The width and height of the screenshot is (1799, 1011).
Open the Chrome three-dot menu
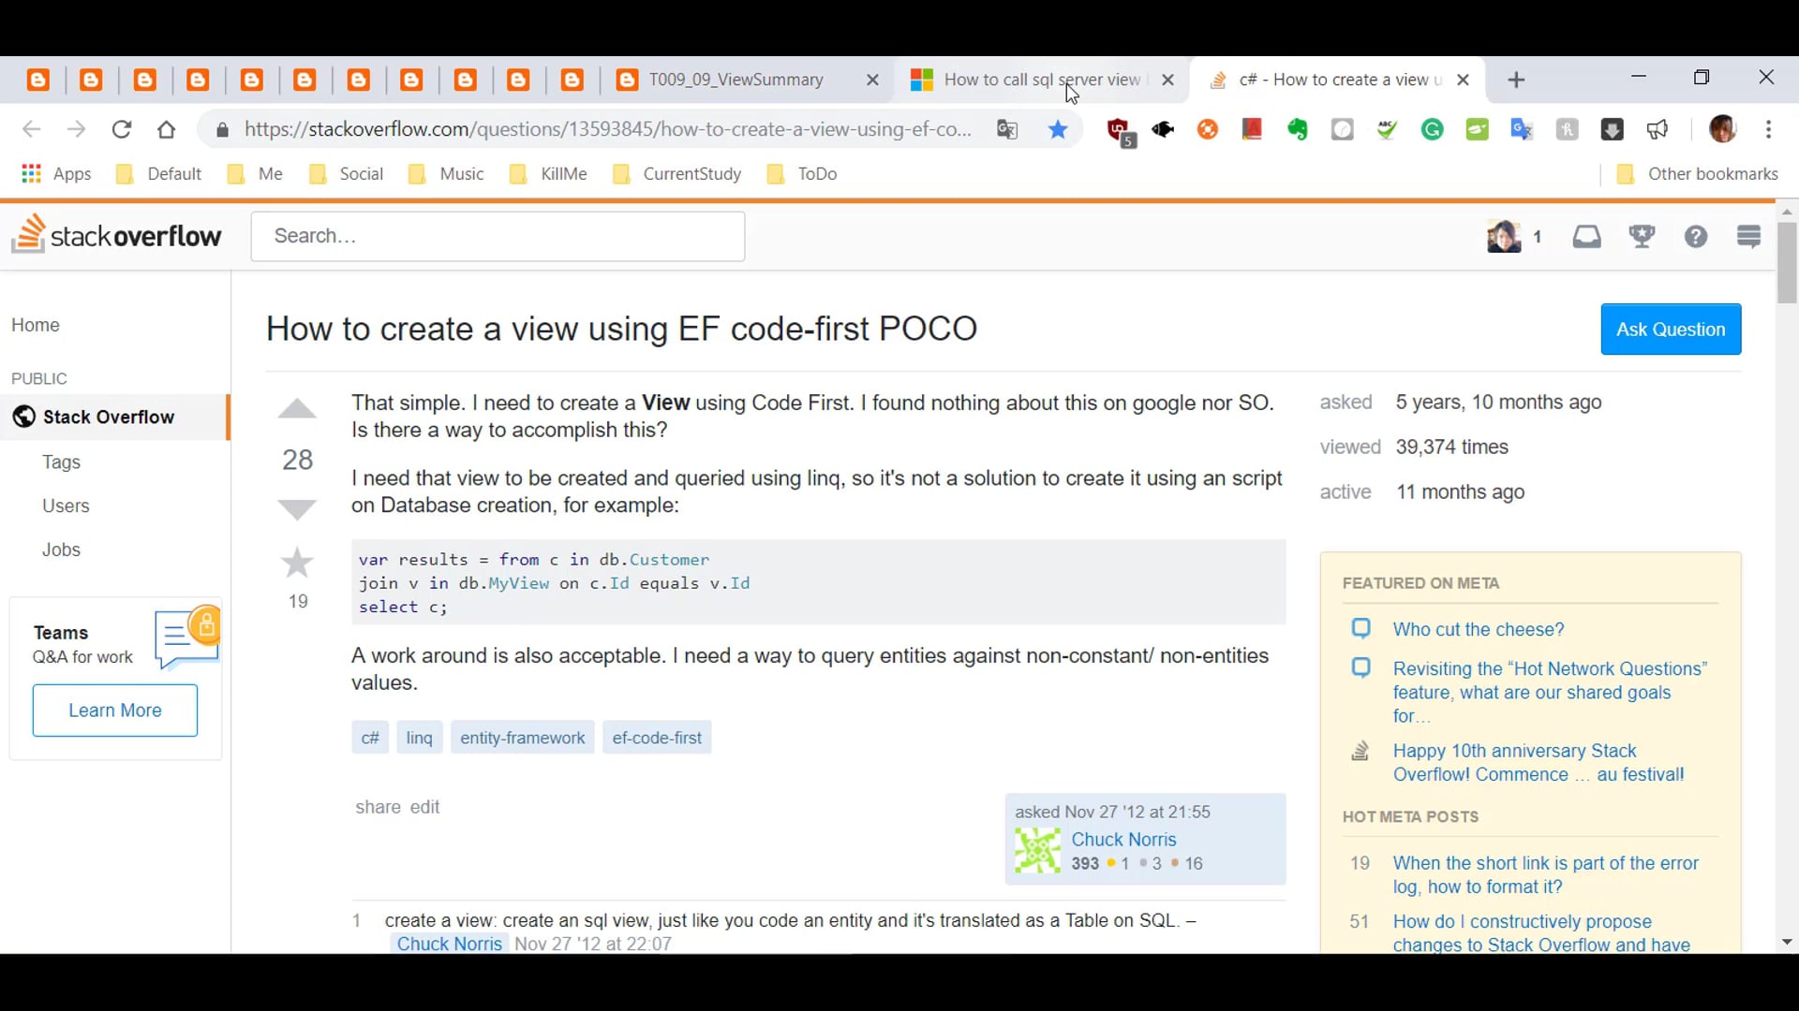coord(1768,130)
